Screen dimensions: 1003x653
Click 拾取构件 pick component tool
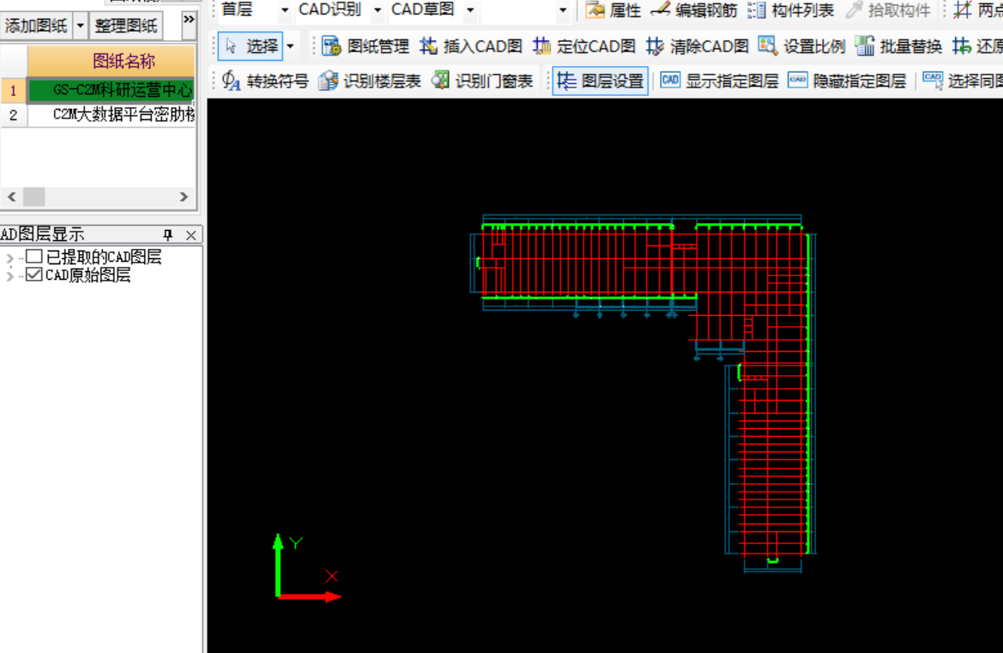coord(887,10)
